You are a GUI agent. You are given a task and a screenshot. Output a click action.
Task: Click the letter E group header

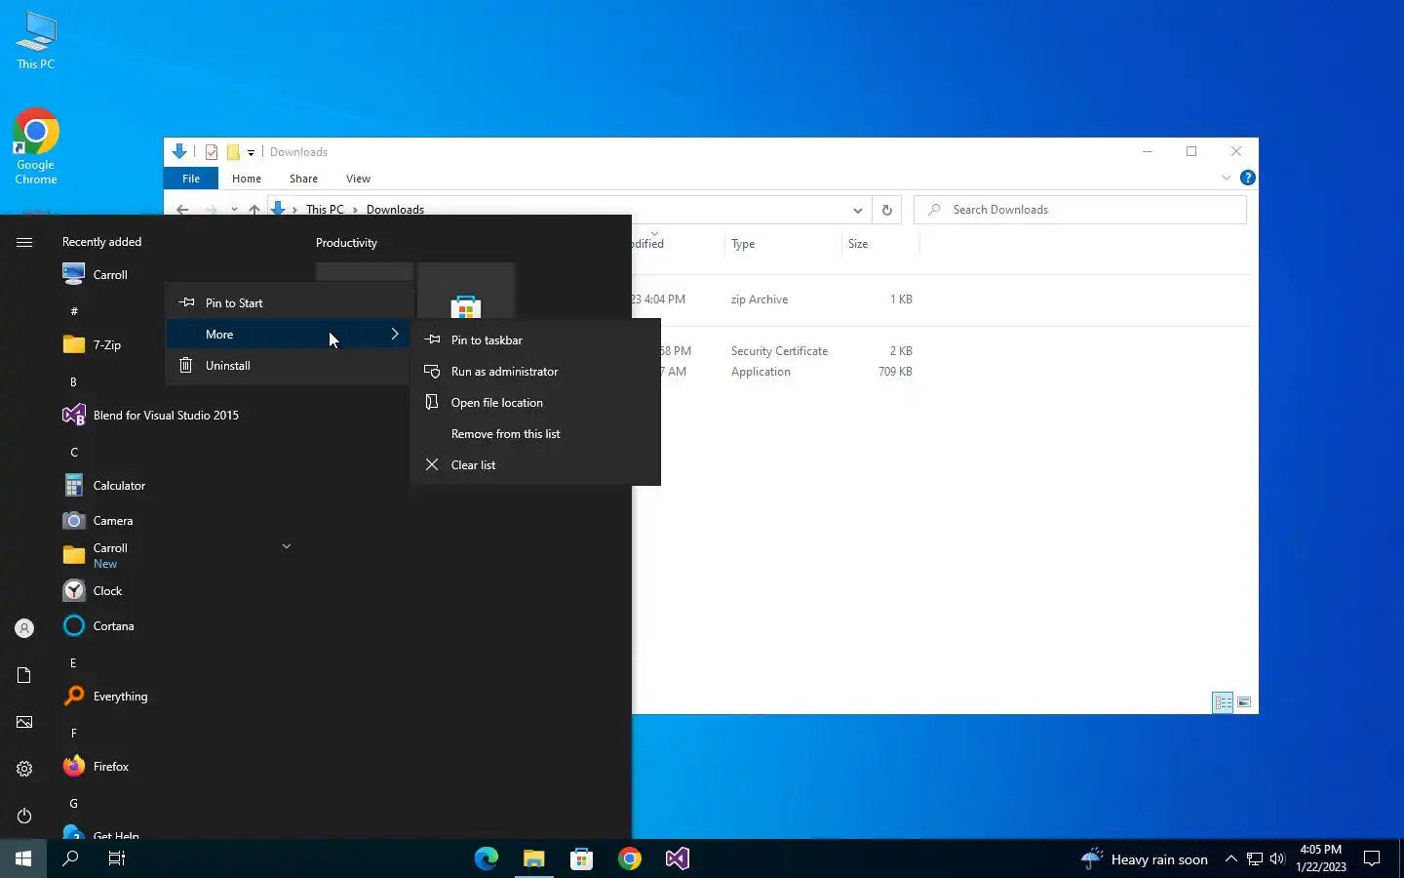click(73, 662)
